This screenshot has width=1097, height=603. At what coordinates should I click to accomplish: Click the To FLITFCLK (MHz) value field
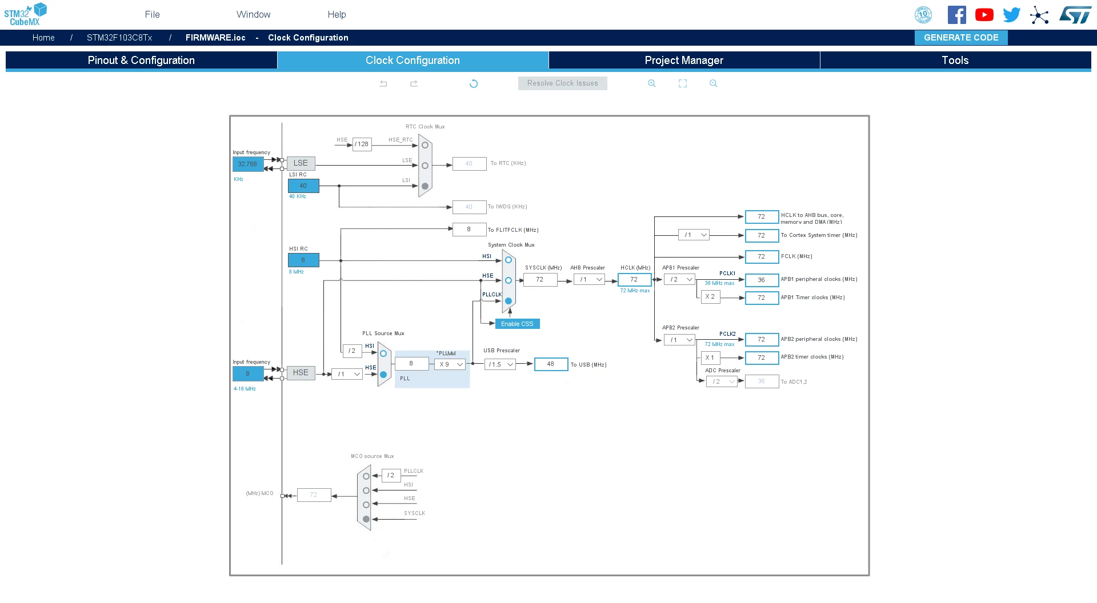pos(469,230)
